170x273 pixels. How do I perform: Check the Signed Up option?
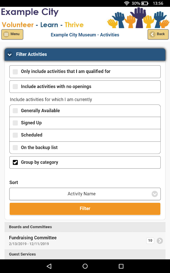point(15,123)
